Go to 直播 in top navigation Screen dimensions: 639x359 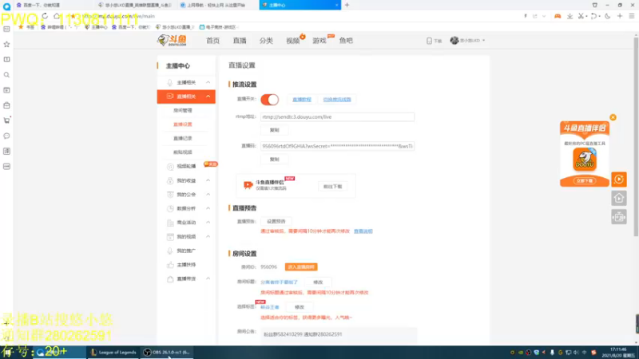point(240,41)
